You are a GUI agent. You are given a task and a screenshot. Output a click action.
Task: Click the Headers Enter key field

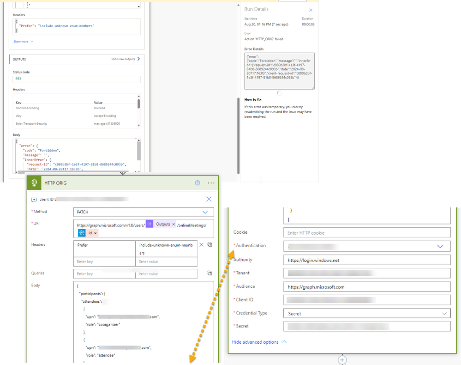click(104, 262)
